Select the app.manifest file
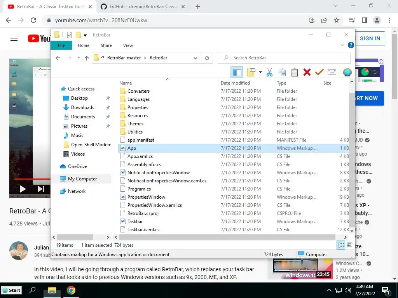The height and width of the screenshot is (298, 398). click(141, 140)
